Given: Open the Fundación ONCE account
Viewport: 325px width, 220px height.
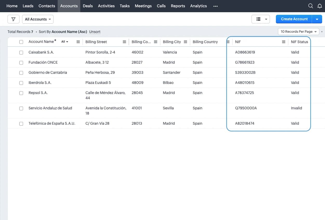Looking at the screenshot, I should (43, 62).
